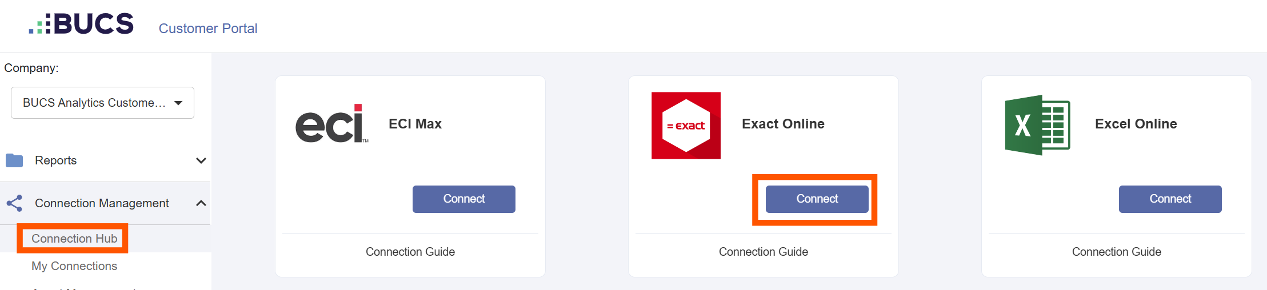Open Connection Hub in sidebar
1267x290 pixels.
pyautogui.click(x=74, y=239)
